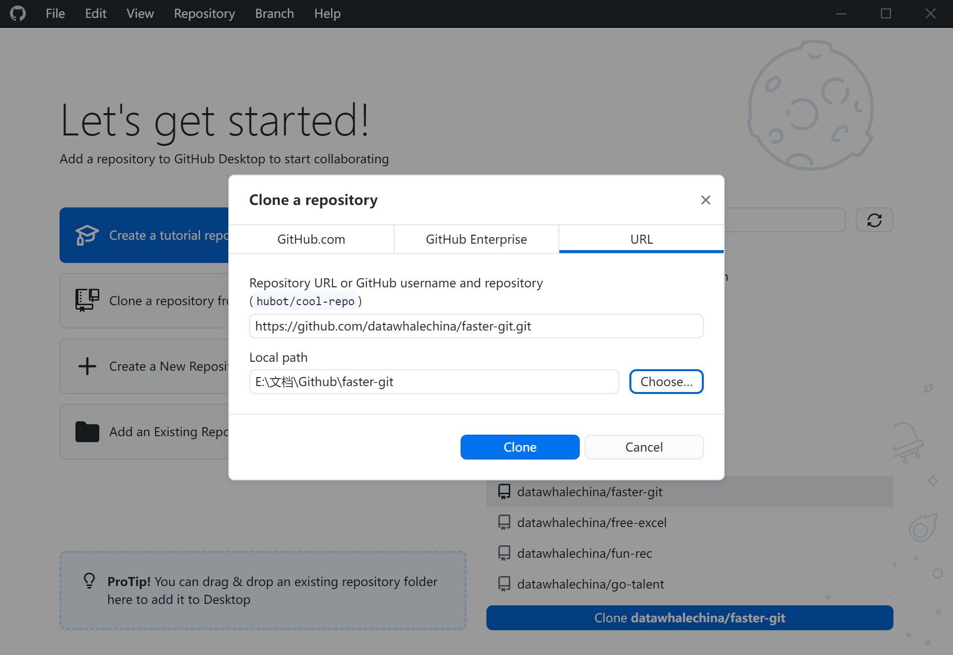Close the Clone a repository dialog
Image resolution: width=953 pixels, height=655 pixels.
705,200
